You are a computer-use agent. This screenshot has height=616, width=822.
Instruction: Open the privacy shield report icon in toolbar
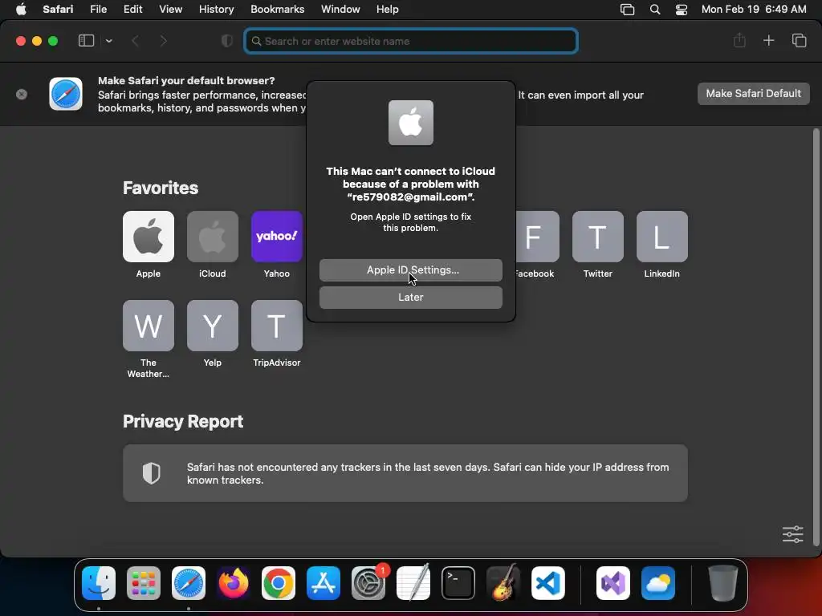tap(227, 41)
